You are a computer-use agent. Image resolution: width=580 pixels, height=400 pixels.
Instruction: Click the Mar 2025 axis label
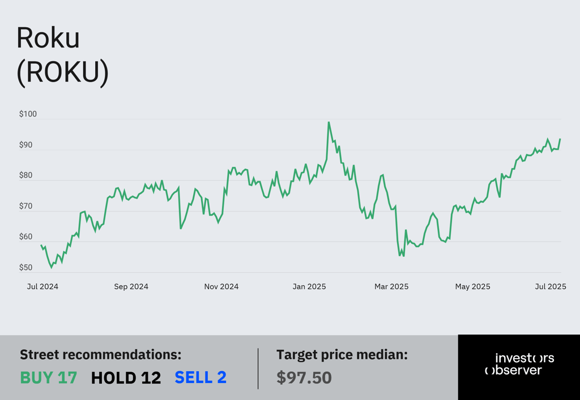[x=391, y=287]
